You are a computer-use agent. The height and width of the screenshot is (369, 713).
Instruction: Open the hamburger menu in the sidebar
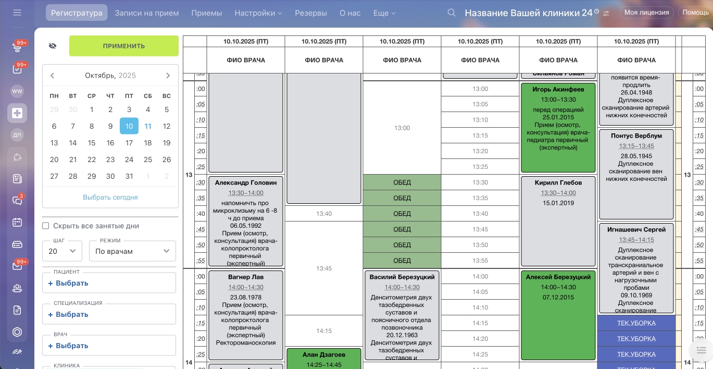pos(17,13)
